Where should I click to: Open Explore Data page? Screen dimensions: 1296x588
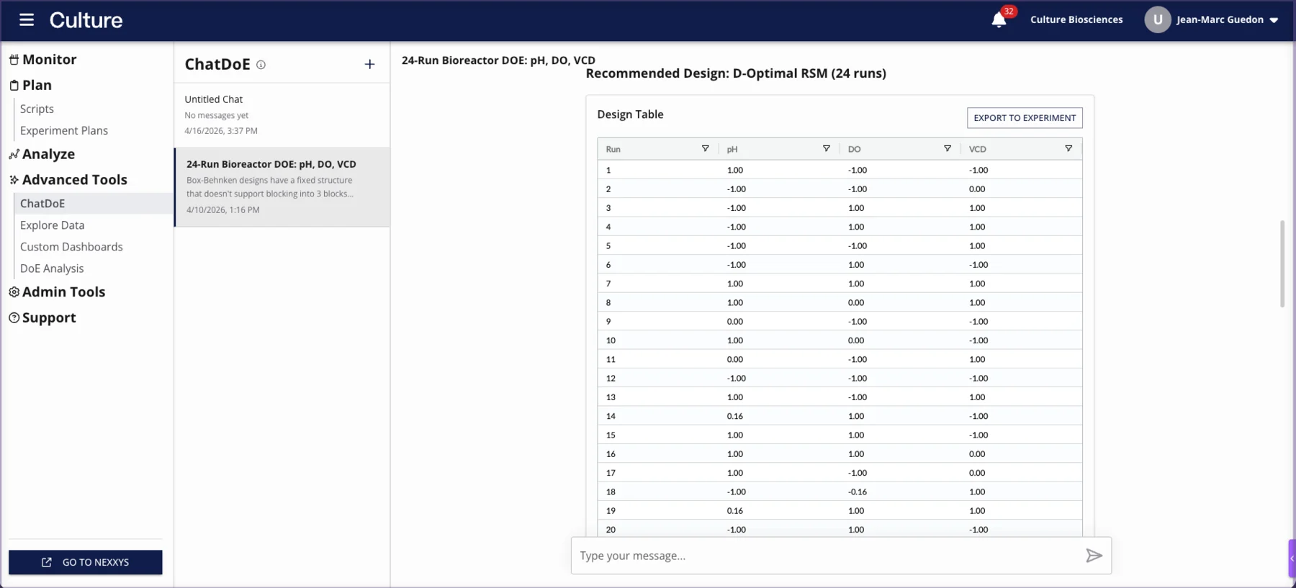(x=52, y=225)
